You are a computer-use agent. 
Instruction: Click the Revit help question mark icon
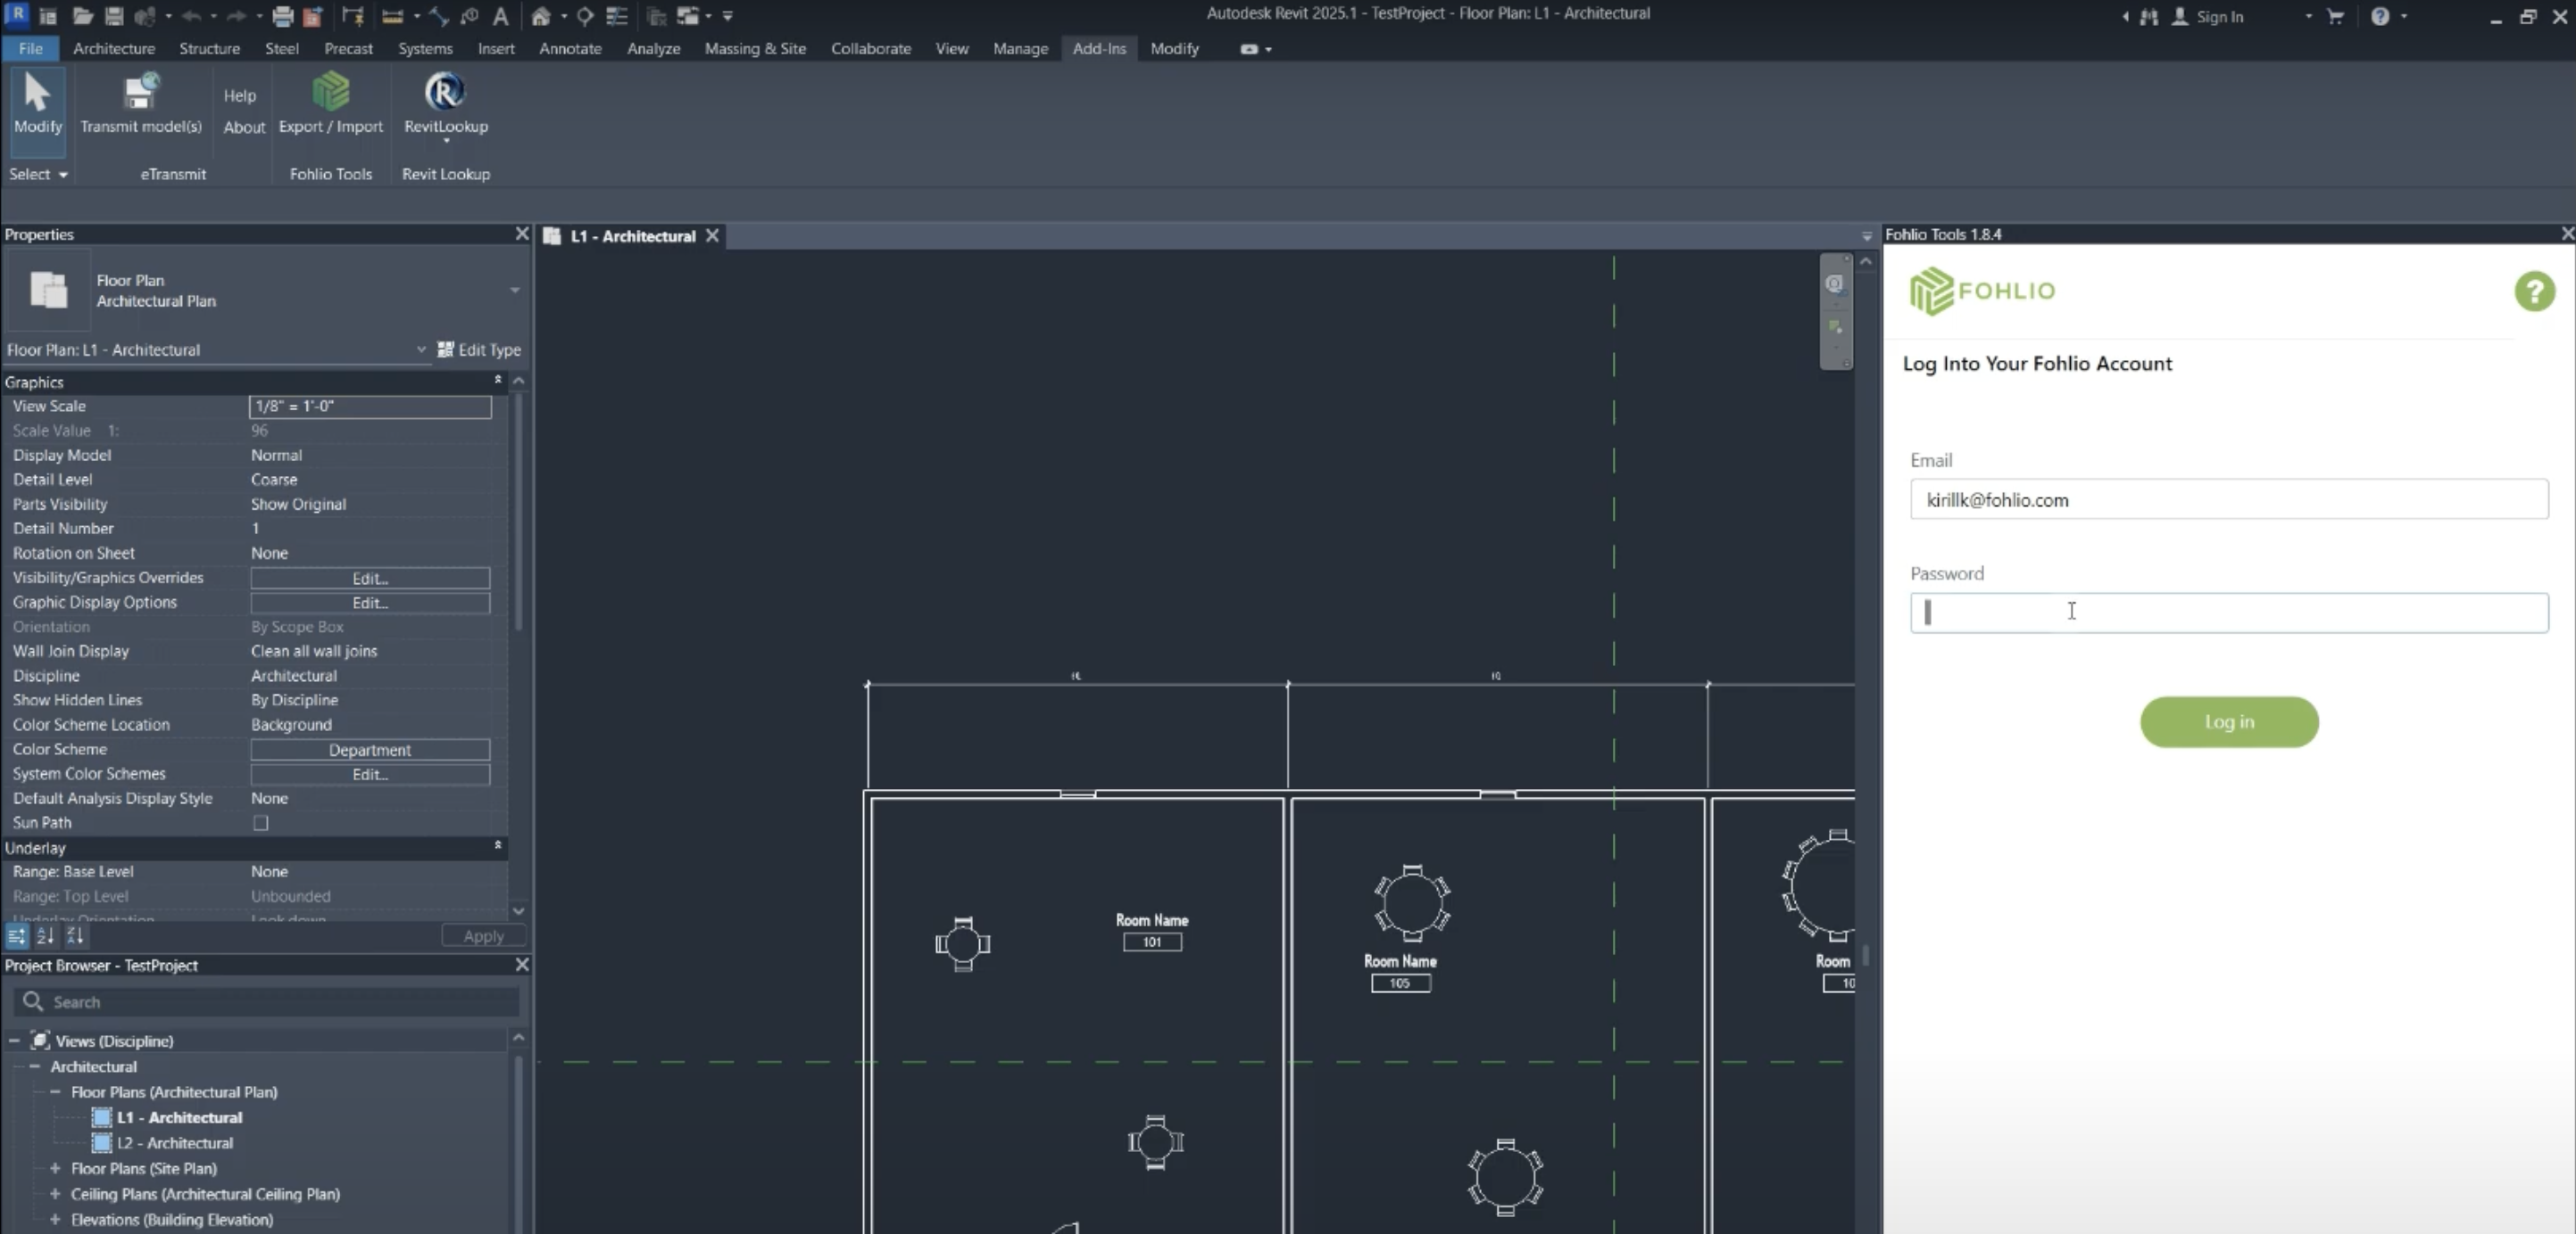[x=2380, y=16]
